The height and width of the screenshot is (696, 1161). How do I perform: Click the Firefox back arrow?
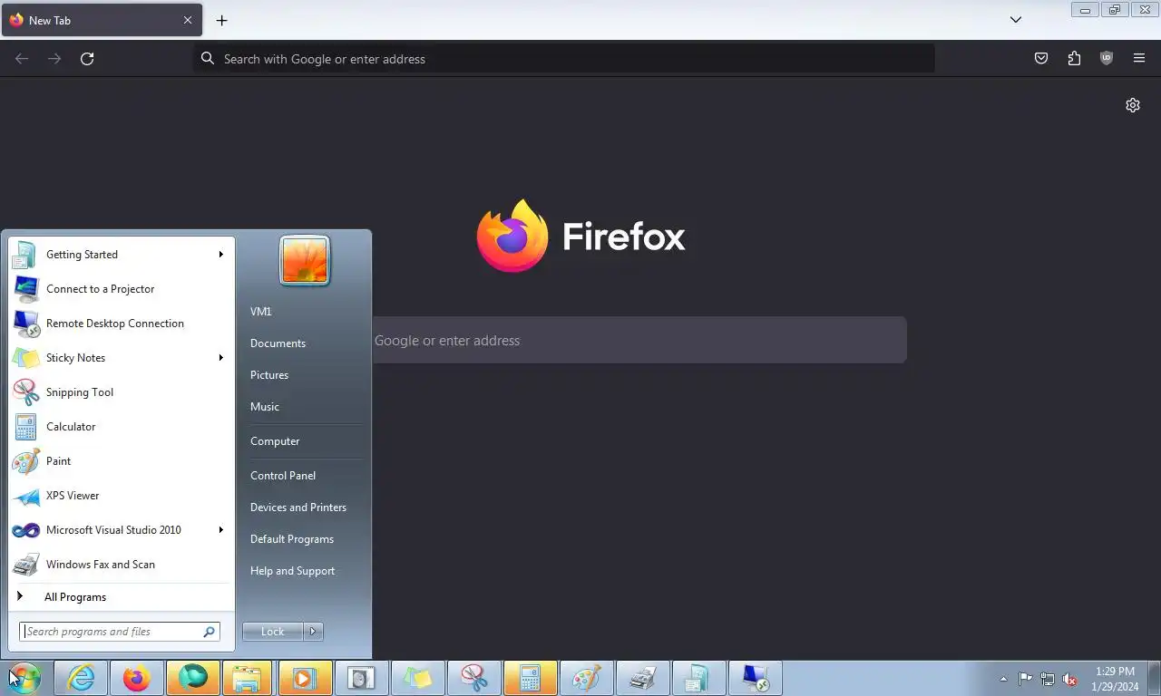(x=22, y=58)
